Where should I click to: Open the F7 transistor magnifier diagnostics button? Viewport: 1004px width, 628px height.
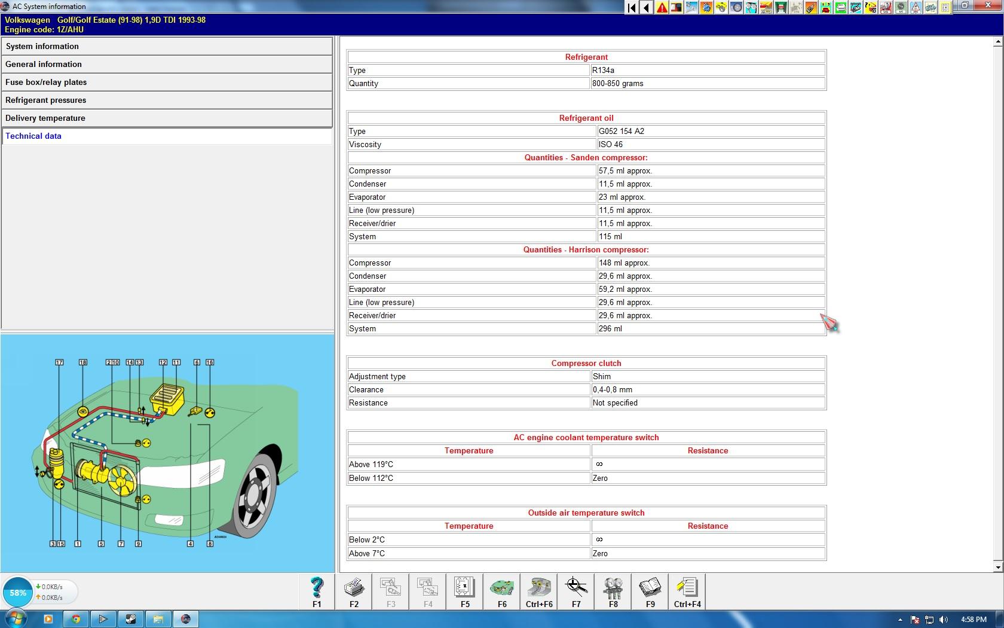576,592
